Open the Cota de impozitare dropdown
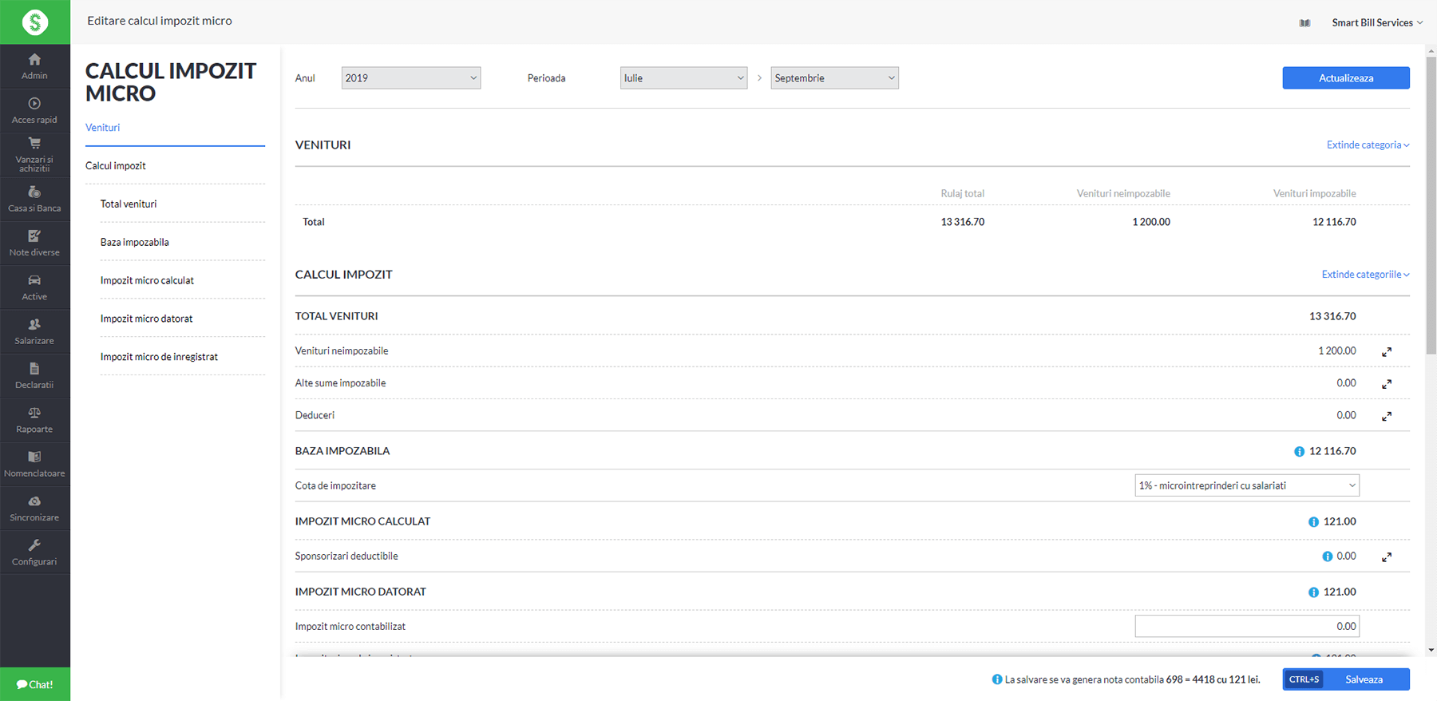 [x=1246, y=485]
